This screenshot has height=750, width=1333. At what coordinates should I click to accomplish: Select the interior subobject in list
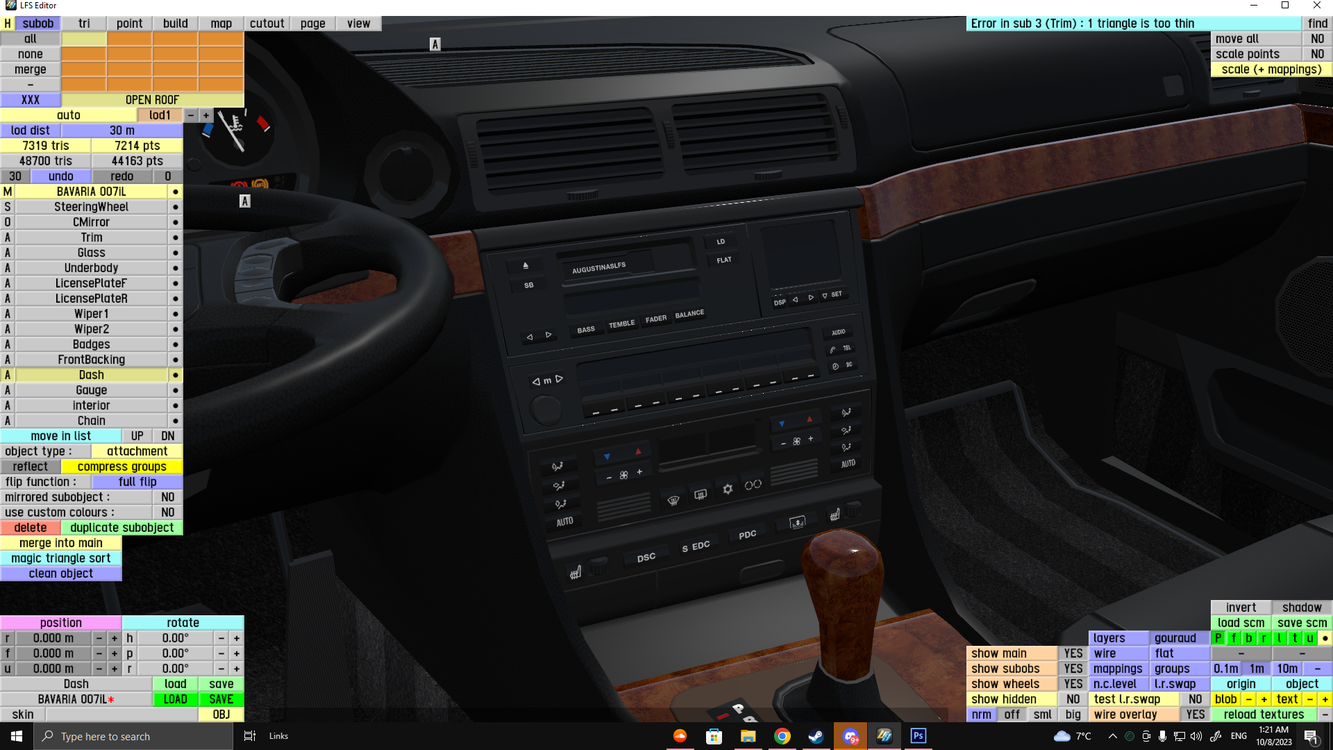91,406
